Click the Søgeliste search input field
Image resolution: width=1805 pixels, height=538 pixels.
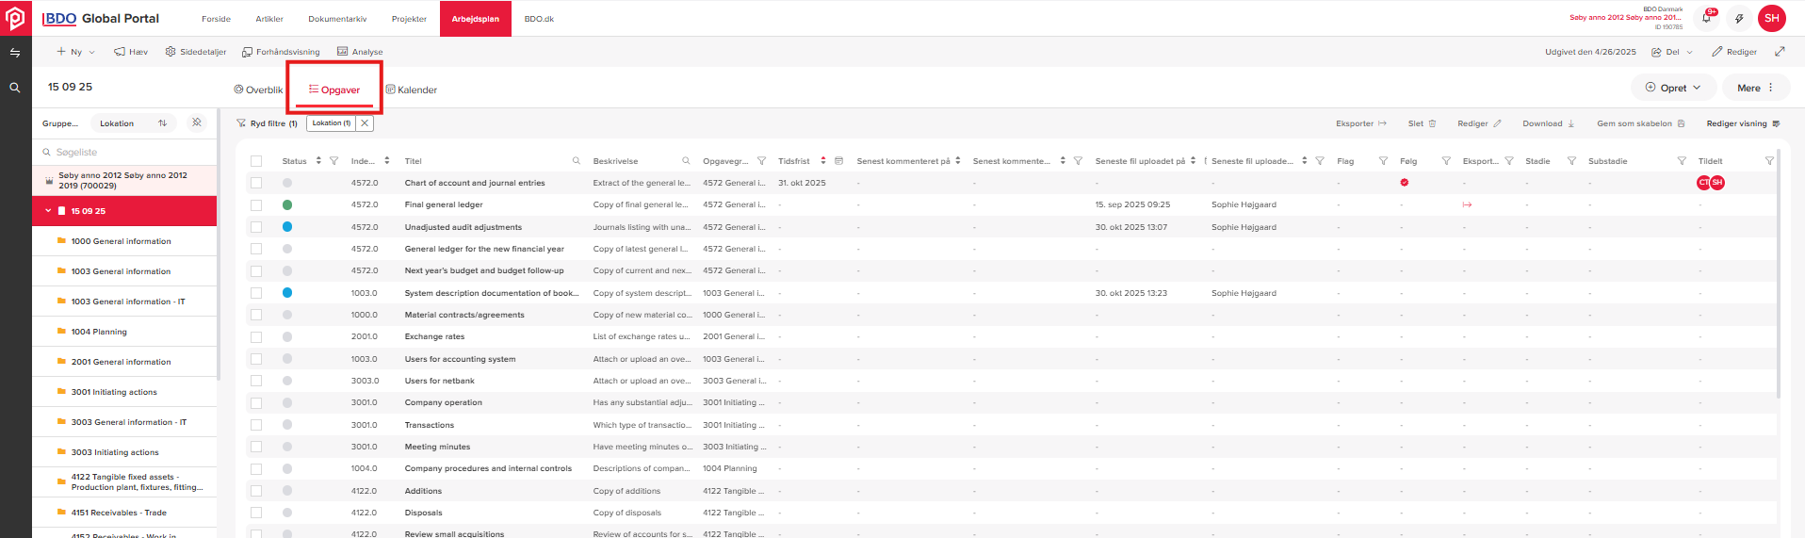pyautogui.click(x=127, y=152)
